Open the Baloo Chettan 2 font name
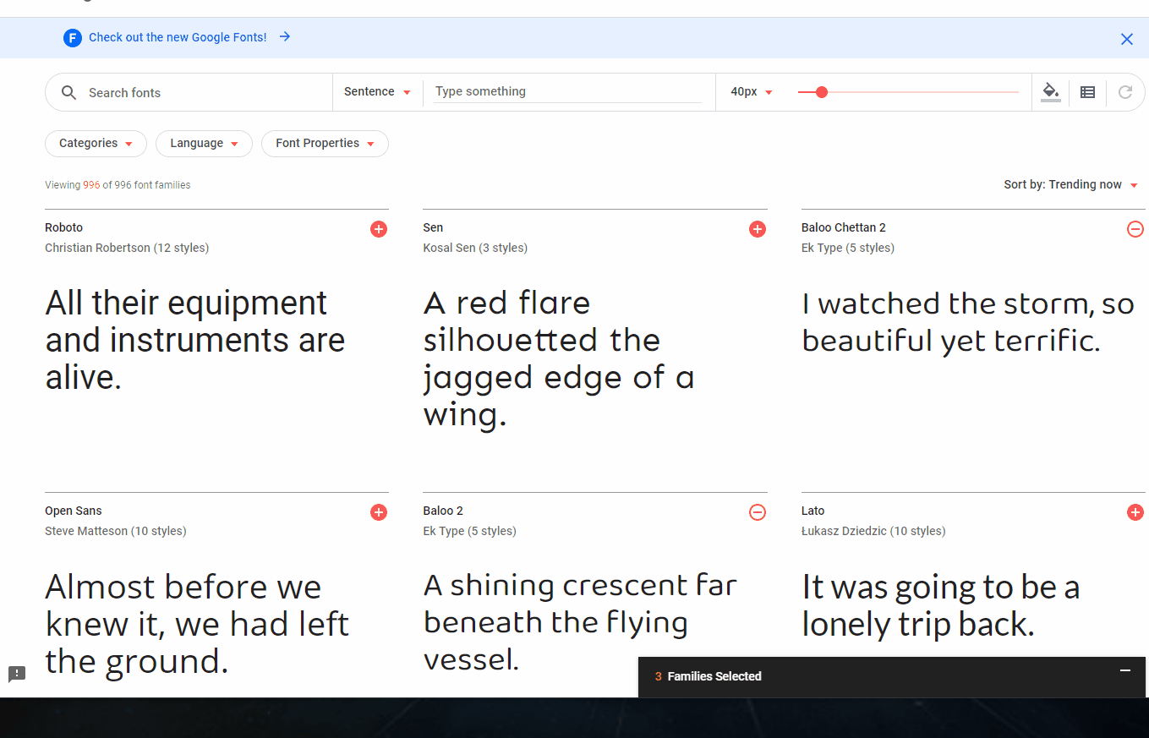Viewport: 1149px width, 738px height. coord(844,227)
